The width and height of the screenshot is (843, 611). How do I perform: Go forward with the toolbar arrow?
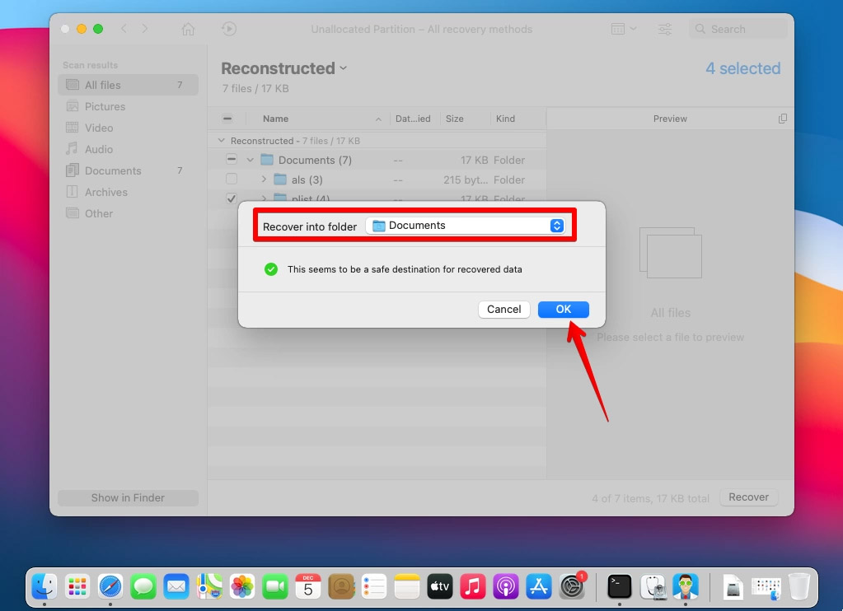click(145, 29)
